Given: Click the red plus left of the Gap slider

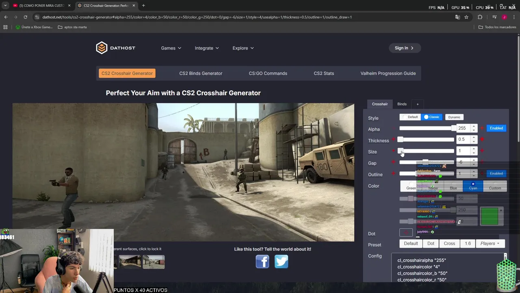Looking at the screenshot, I should pyautogui.click(x=393, y=162).
